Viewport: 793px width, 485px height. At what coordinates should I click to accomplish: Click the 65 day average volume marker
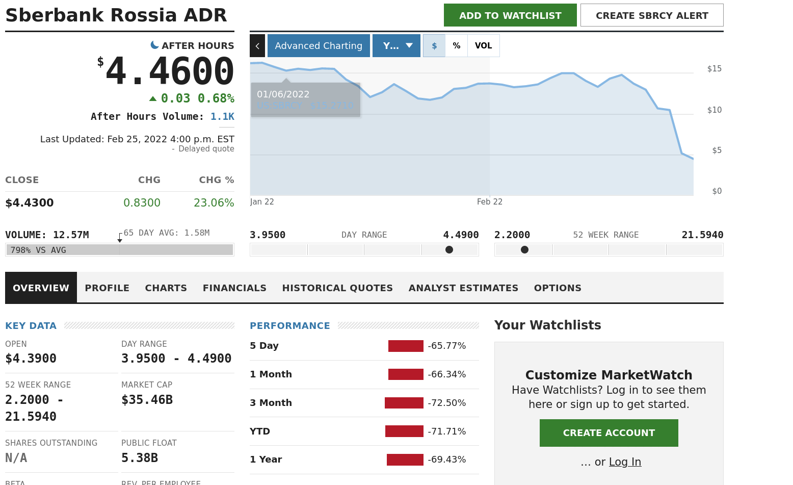[120, 240]
